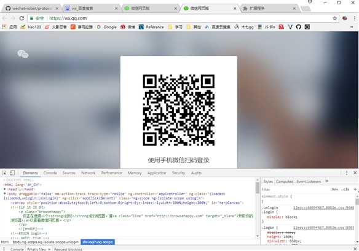This screenshot has height=251, width=359.
Task: Toggle the device toolbar icon in DevTools
Action: pos(12,173)
